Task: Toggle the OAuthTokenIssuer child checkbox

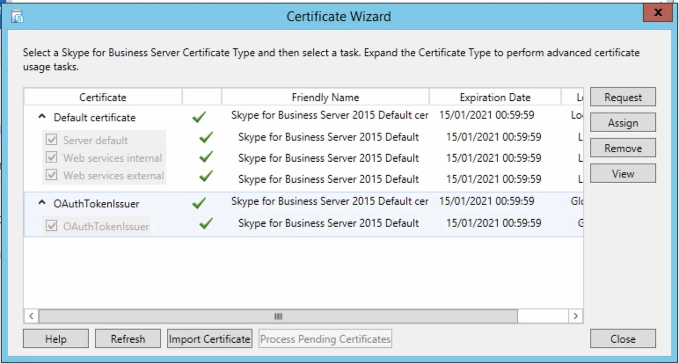Action: tap(51, 226)
